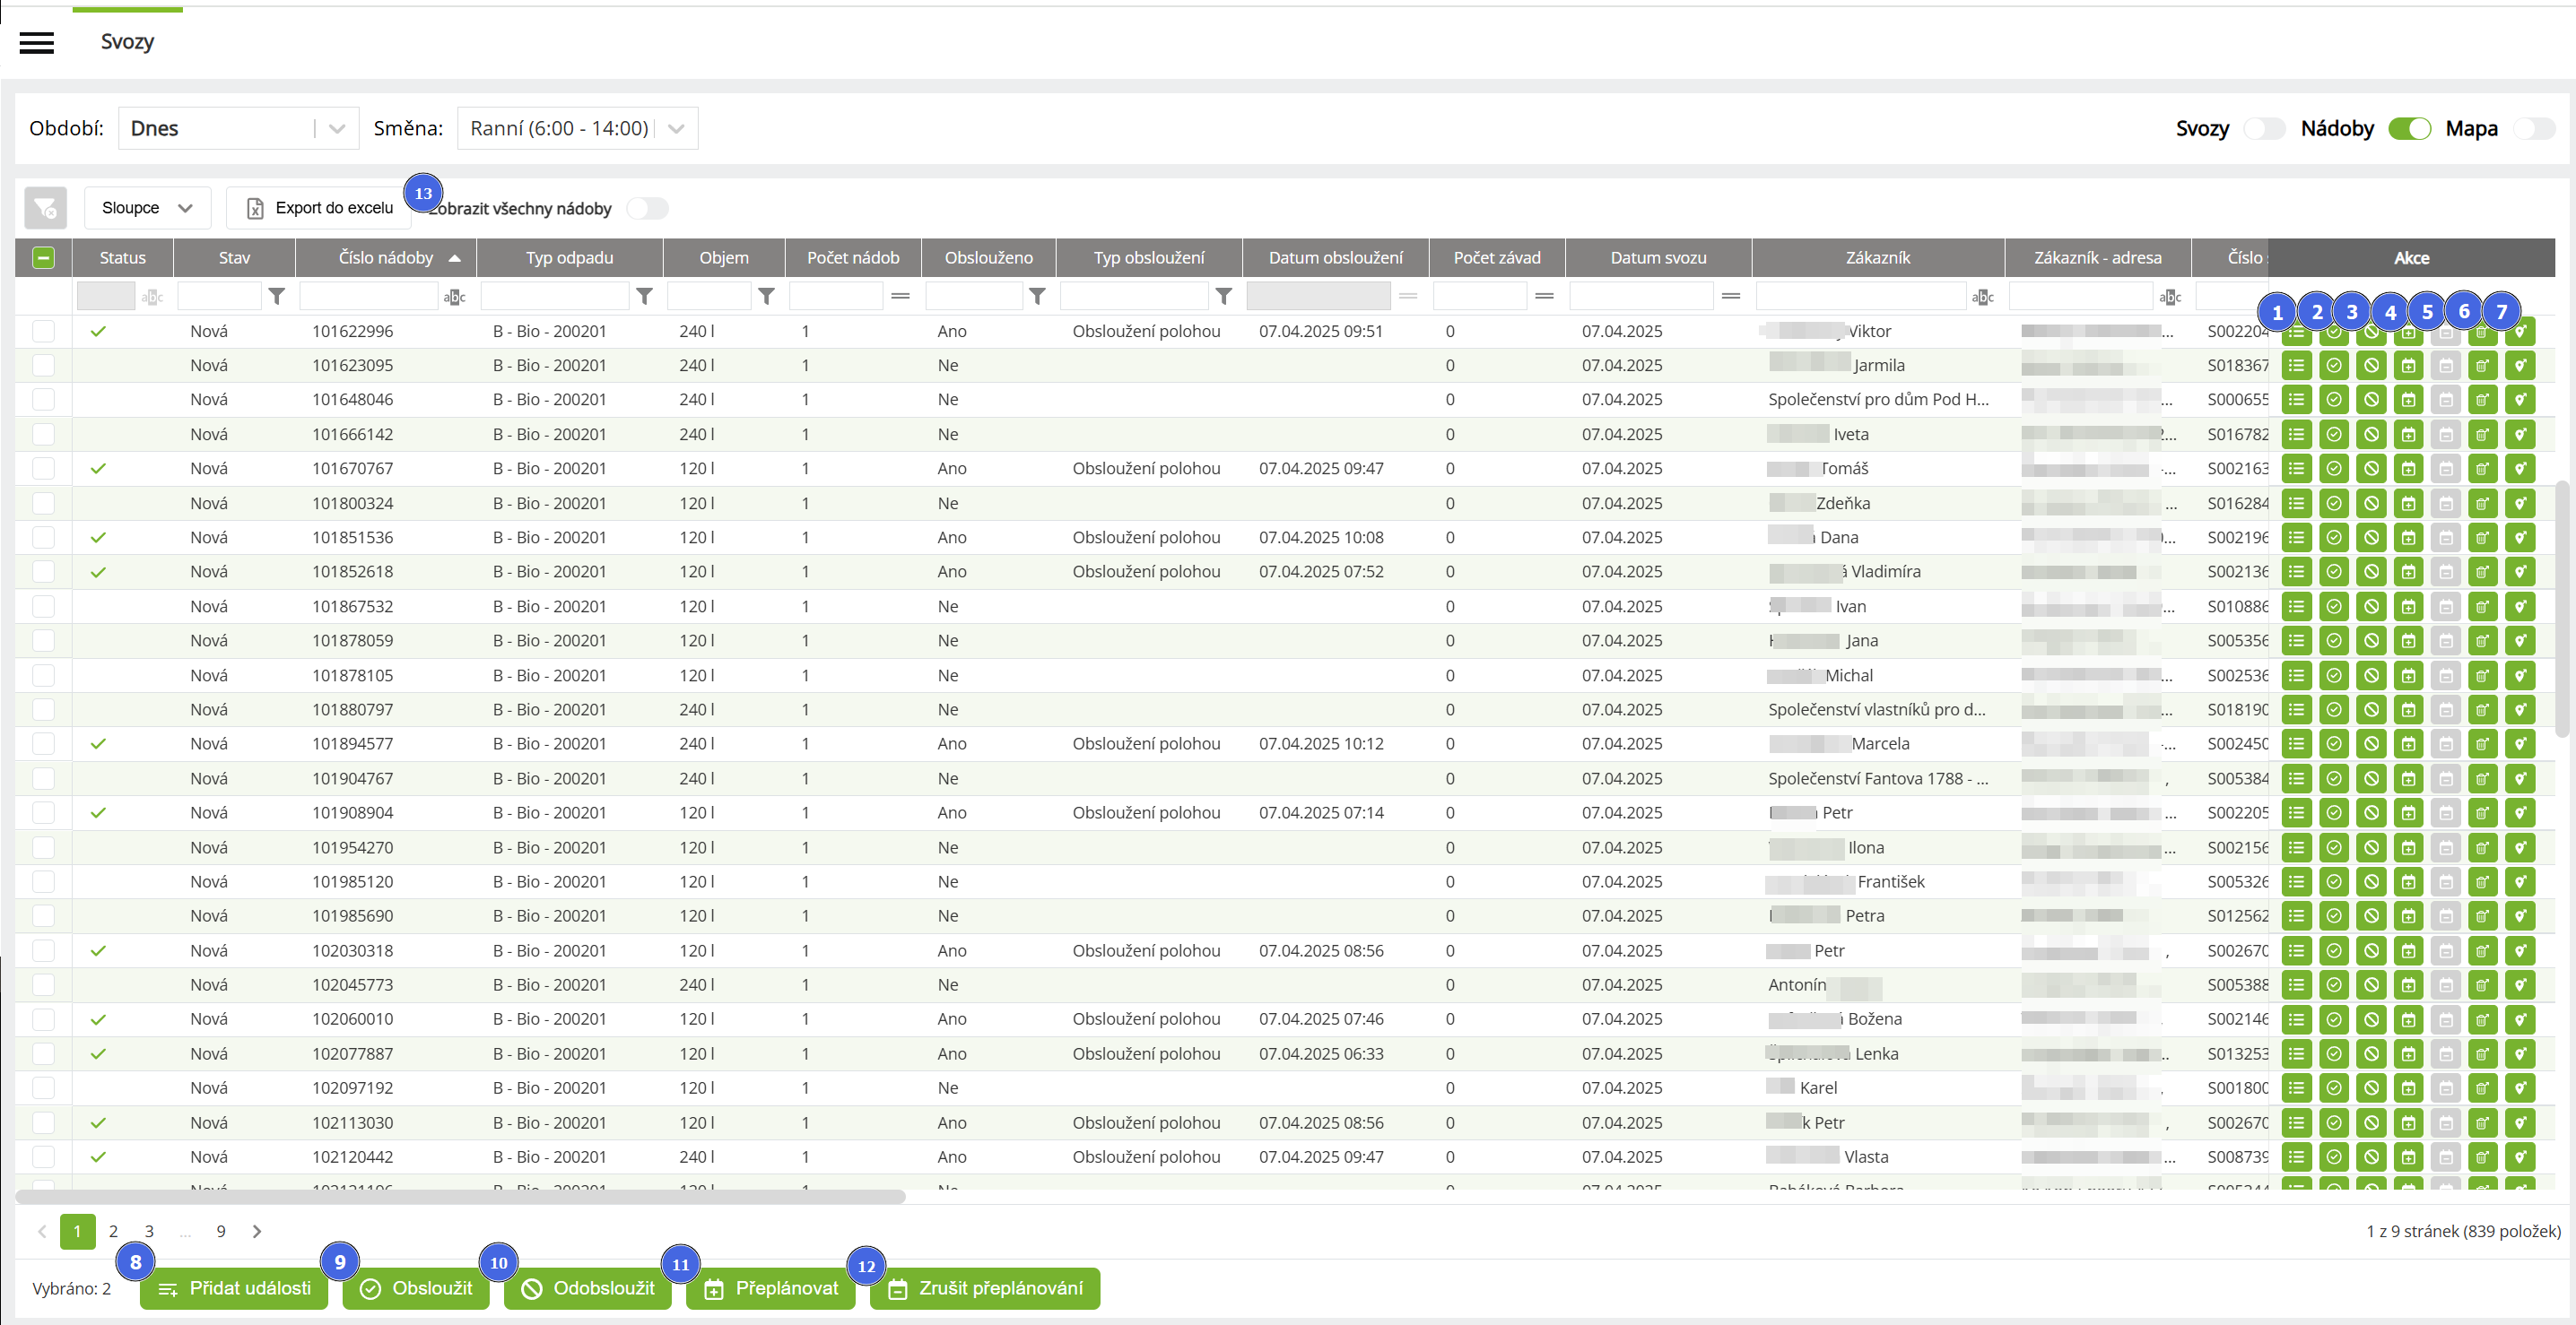Image resolution: width=2576 pixels, height=1325 pixels.
Task: Enable the Svozy view toggle
Action: pos(2264,129)
